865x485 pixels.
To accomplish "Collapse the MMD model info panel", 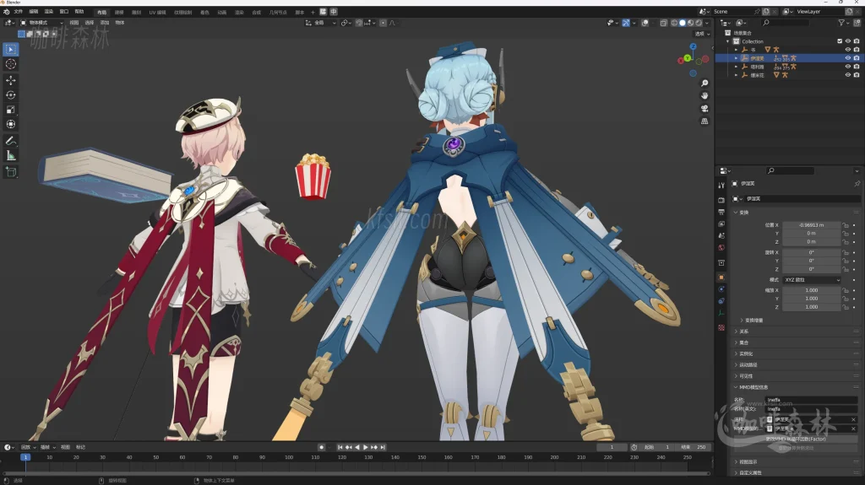I will point(736,387).
